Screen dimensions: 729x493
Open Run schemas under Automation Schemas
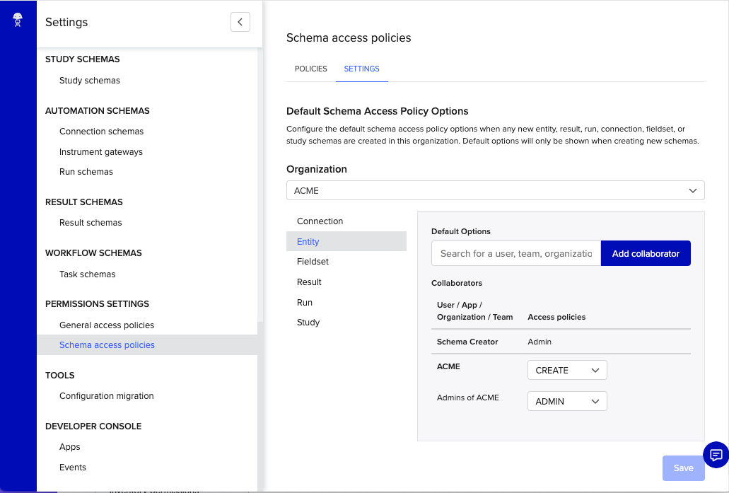coord(86,171)
